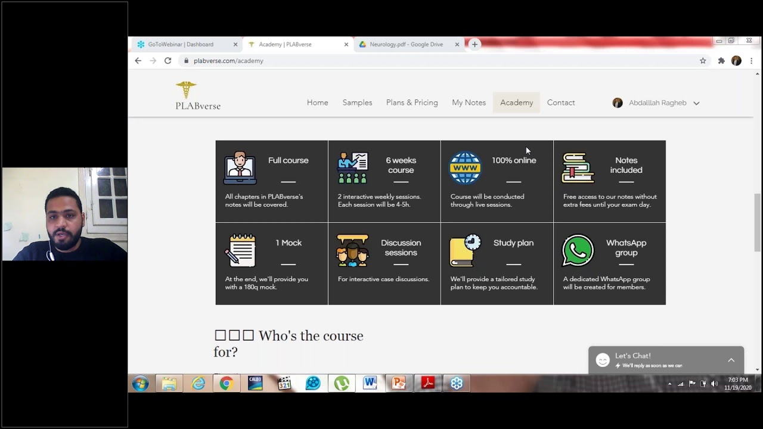The width and height of the screenshot is (763, 429).
Task: Close the Neurology.pdf tab
Action: tap(457, 44)
